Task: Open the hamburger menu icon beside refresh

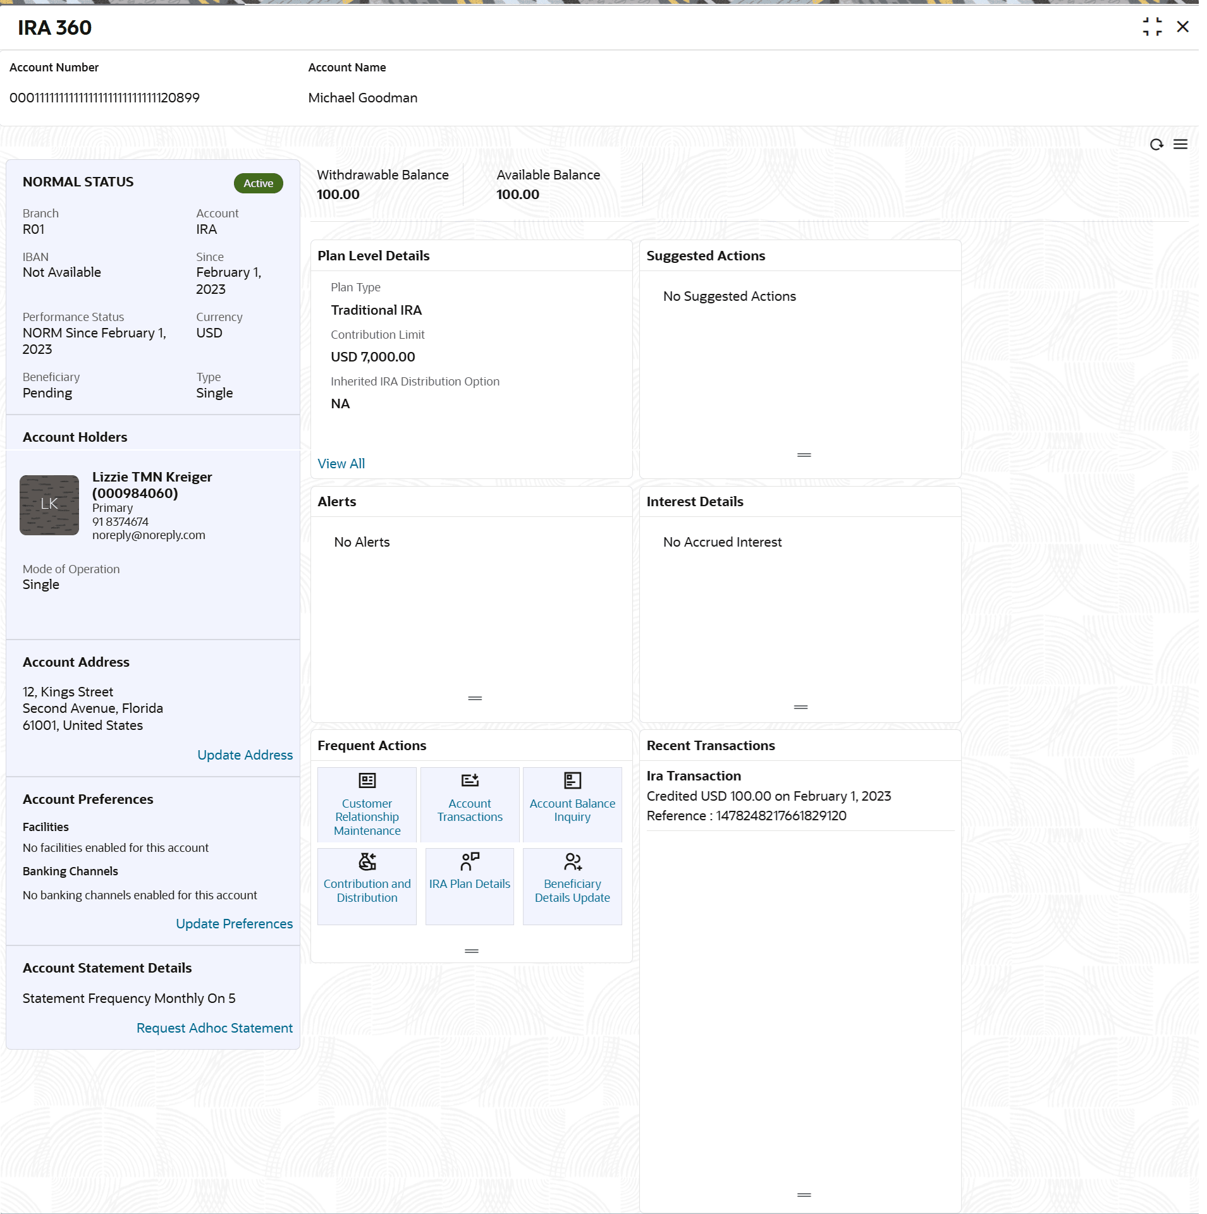Action: click(x=1180, y=145)
